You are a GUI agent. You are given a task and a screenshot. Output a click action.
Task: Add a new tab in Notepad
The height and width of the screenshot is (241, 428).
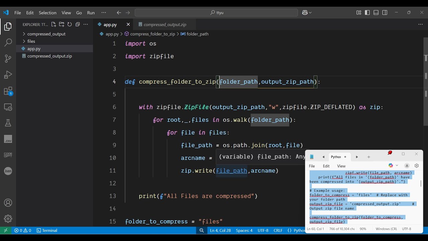[x=369, y=157]
